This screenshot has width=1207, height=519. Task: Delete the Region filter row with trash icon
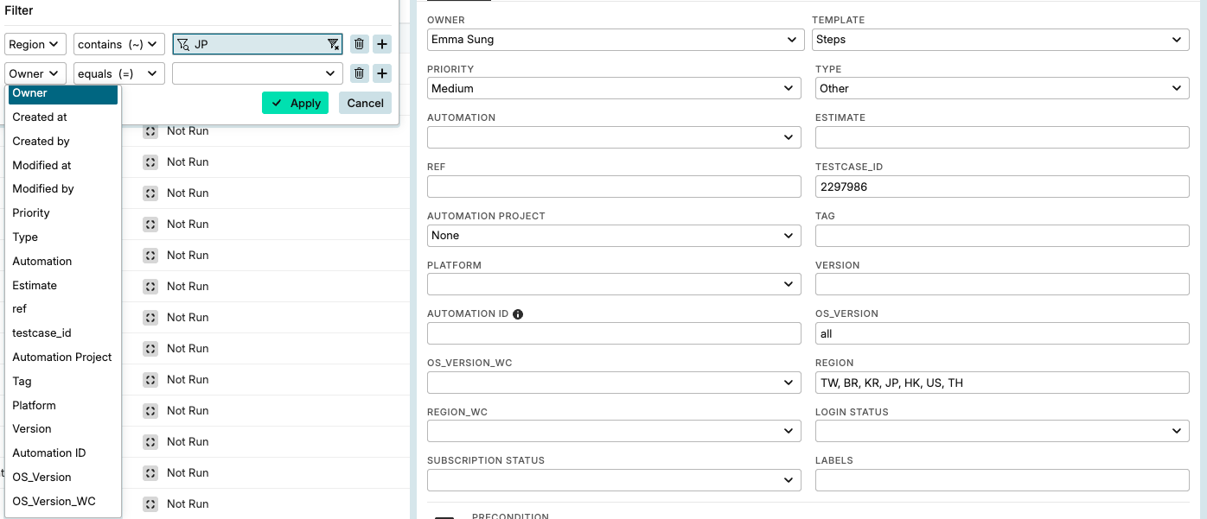point(360,44)
